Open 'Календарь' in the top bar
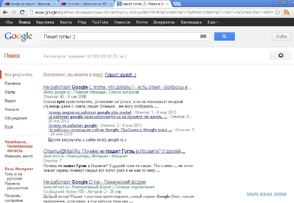Viewport: 294px width, 203px height. click(x=191, y=22)
